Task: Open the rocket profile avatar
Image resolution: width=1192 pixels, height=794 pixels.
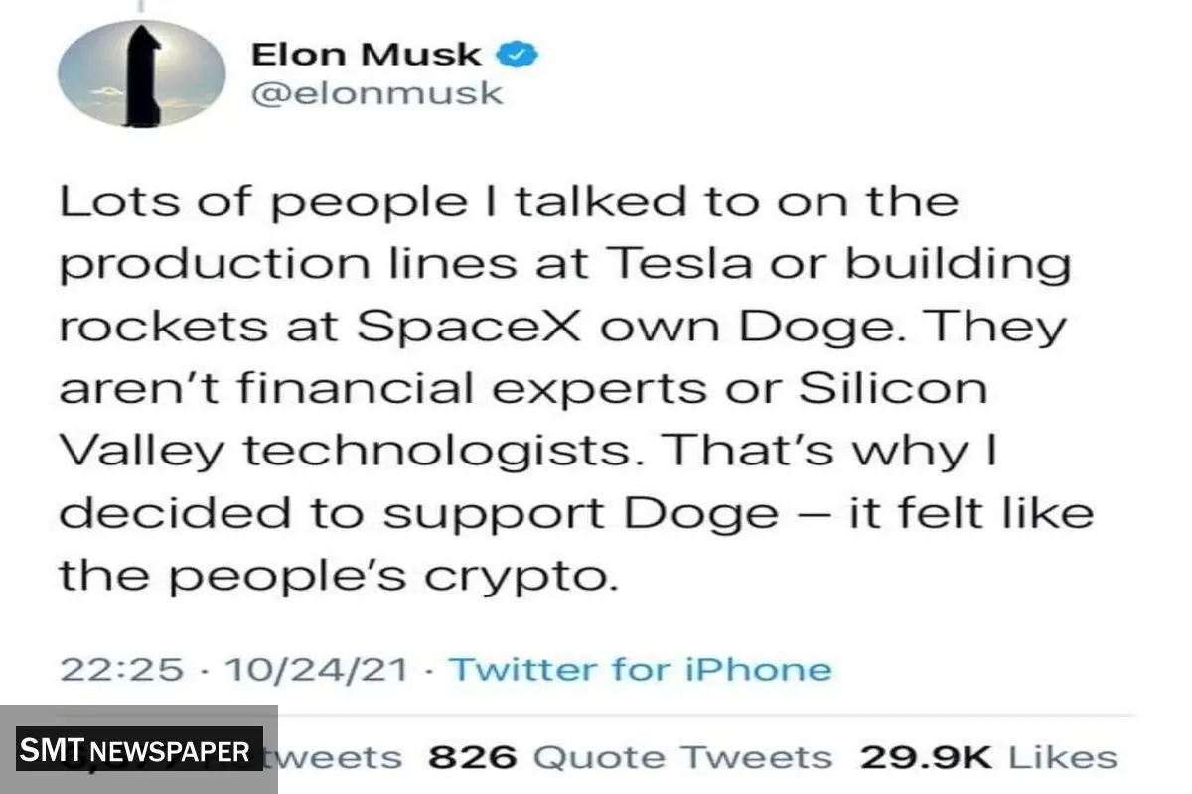Action: [141, 73]
